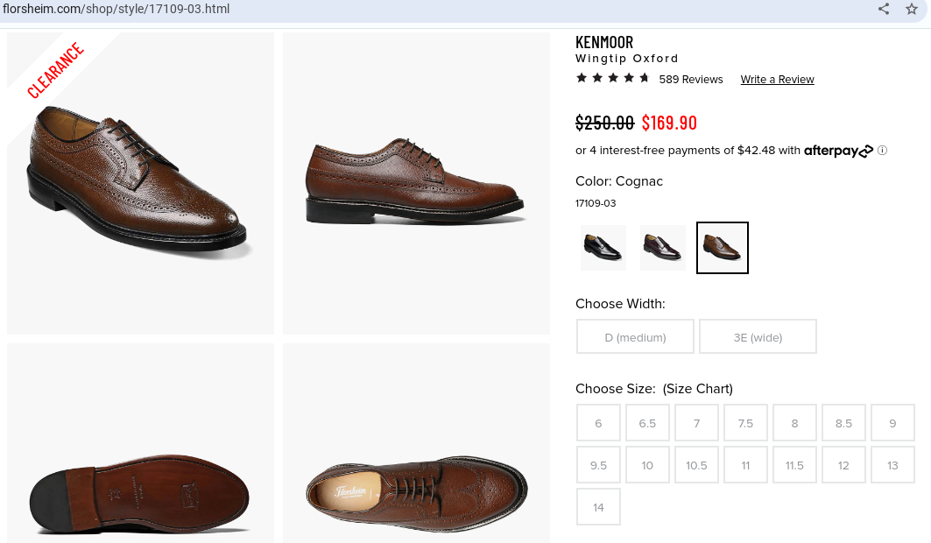This screenshot has width=931, height=543.
Task: View the 589 Reviews
Action: [x=690, y=79]
